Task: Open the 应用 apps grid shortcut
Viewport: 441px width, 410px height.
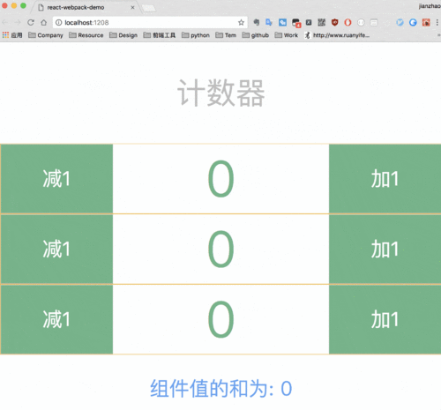Action: (12, 35)
